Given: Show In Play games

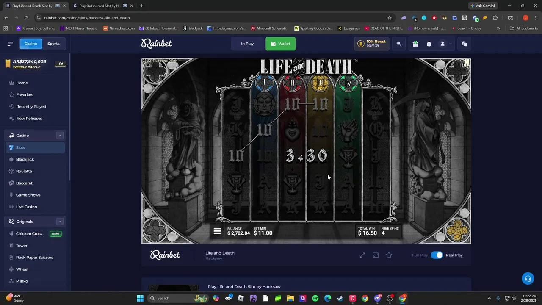Looking at the screenshot, I should tap(247, 44).
